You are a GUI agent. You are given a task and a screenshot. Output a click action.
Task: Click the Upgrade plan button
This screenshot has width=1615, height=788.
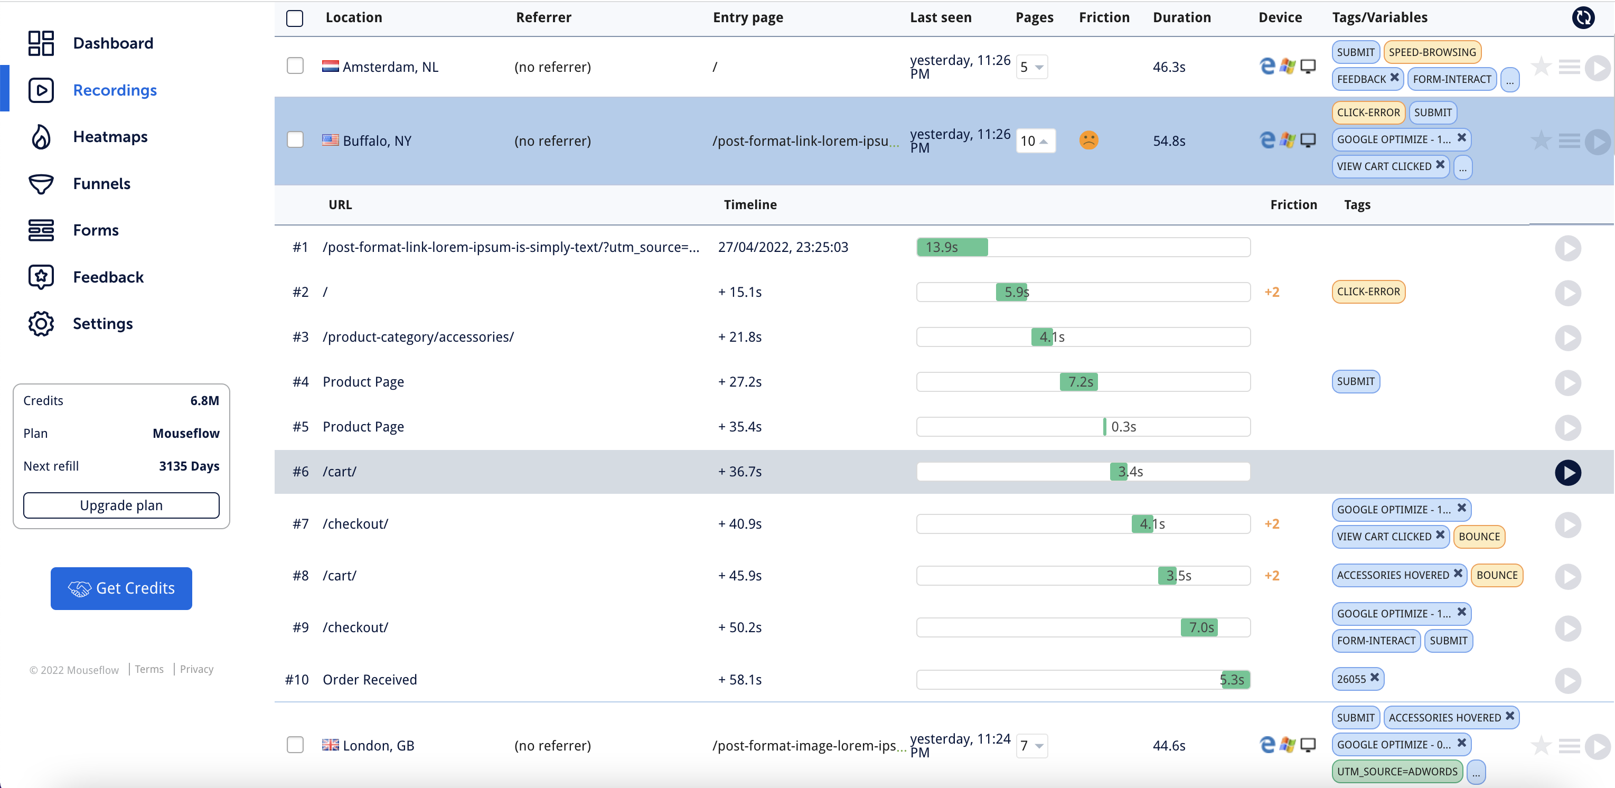pos(121,505)
